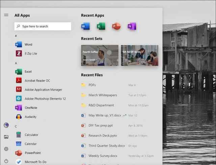Image resolution: width=216 pixels, height=165 pixels.
Task: Click the PowerPoint icon in All Apps list
Action: tap(19, 153)
